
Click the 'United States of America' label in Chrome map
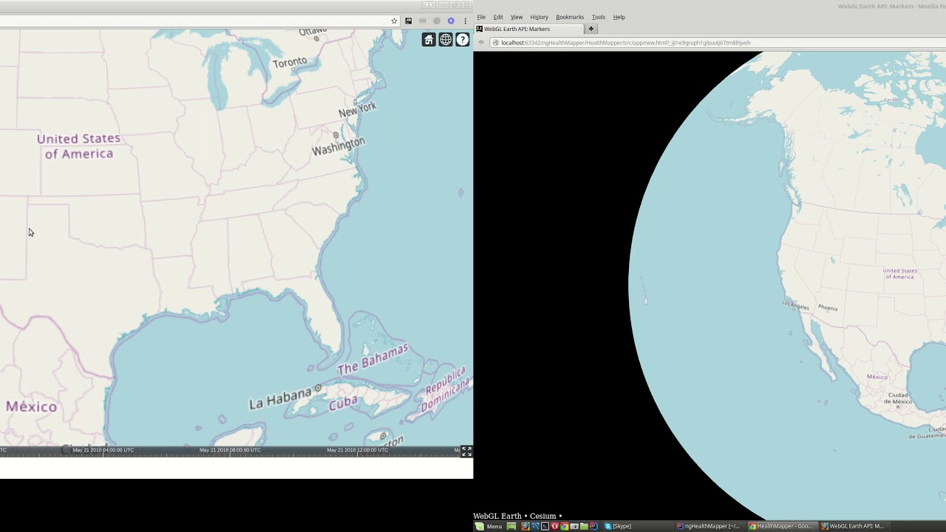(78, 146)
